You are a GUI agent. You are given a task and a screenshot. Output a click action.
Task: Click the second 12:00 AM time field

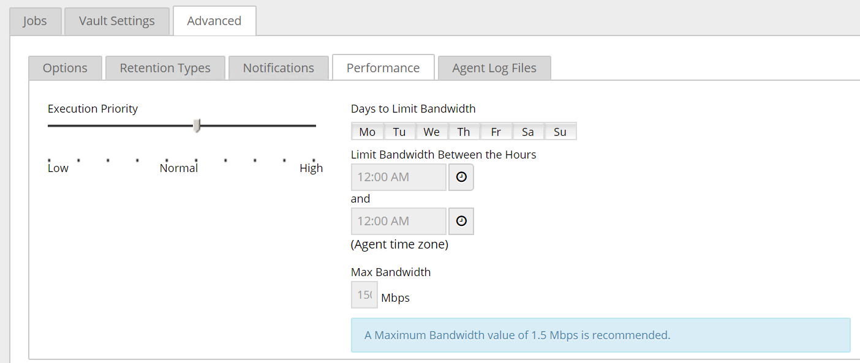(398, 221)
